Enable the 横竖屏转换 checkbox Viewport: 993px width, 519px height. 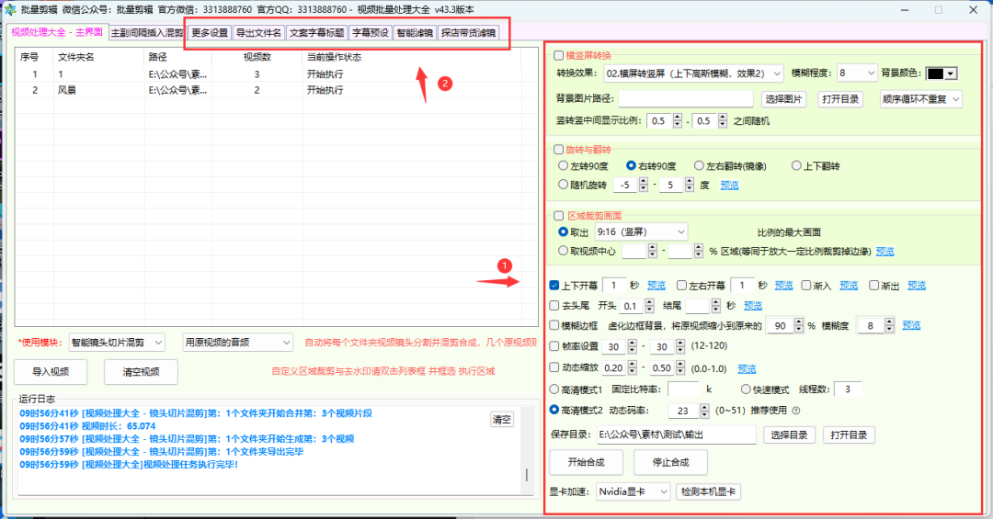[558, 55]
